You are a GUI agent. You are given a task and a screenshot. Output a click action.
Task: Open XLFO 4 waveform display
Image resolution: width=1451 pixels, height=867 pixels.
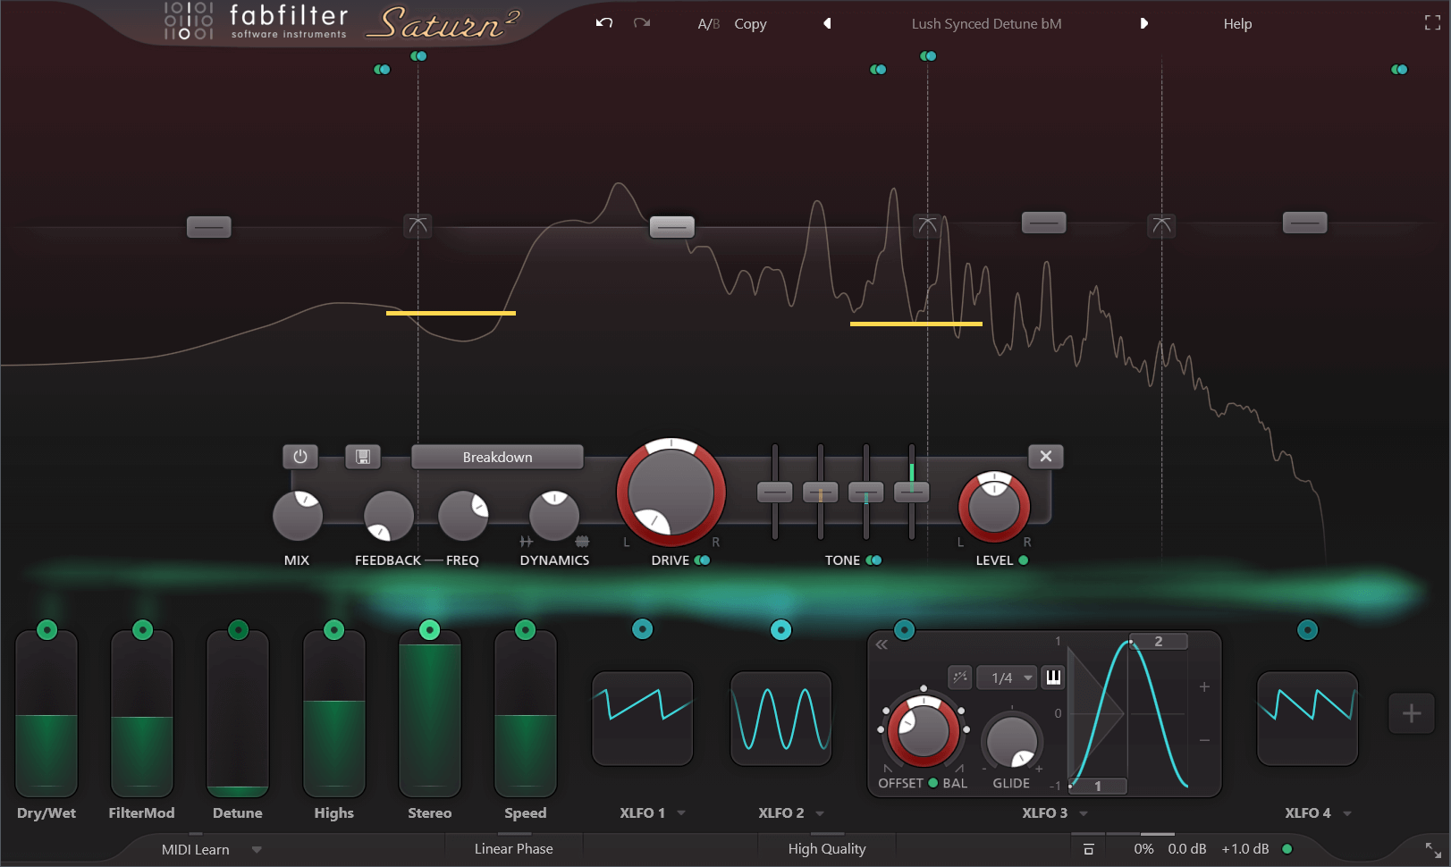coord(1308,719)
